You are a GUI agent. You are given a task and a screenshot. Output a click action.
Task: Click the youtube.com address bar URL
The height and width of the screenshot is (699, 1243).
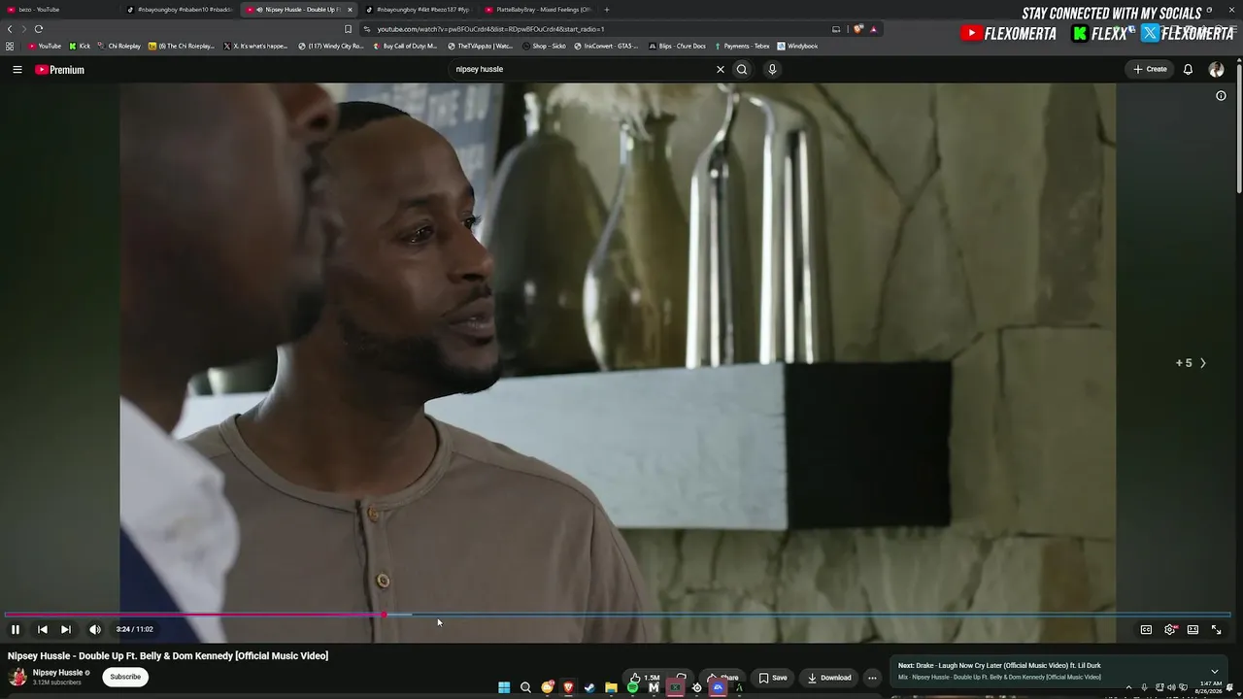pos(490,29)
